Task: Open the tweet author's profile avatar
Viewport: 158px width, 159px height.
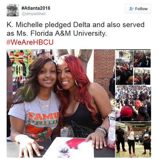Action: 13,10
